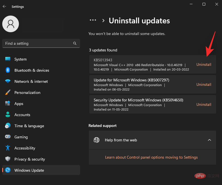
Task: Click the Personalization paintbrush icon
Action: pyautogui.click(x=8, y=92)
